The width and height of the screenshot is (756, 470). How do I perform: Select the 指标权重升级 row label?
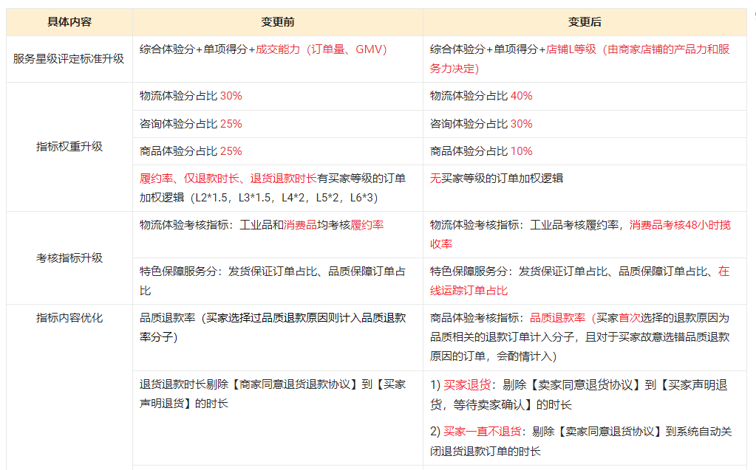(x=69, y=146)
